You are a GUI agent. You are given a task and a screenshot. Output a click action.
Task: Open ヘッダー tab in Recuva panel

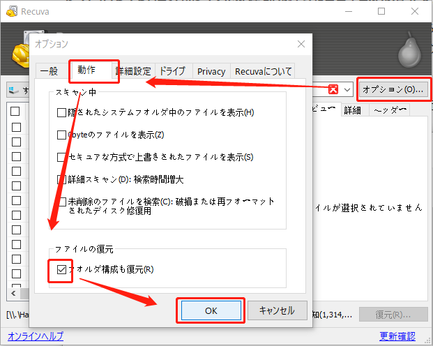[389, 110]
